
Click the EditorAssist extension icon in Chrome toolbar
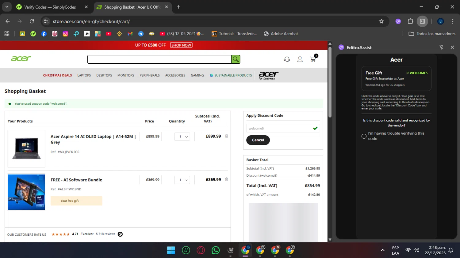[x=398, y=21]
